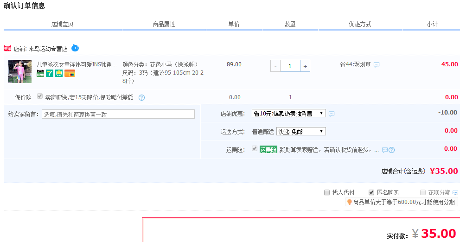Open the 快递 免邮 shipping dropdown

(301, 131)
